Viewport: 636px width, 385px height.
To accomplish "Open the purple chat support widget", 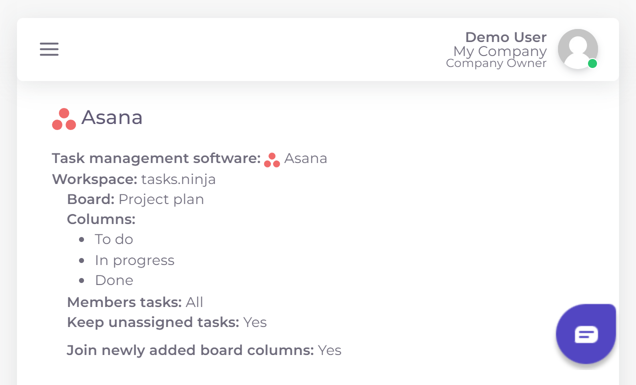I will (x=586, y=333).
